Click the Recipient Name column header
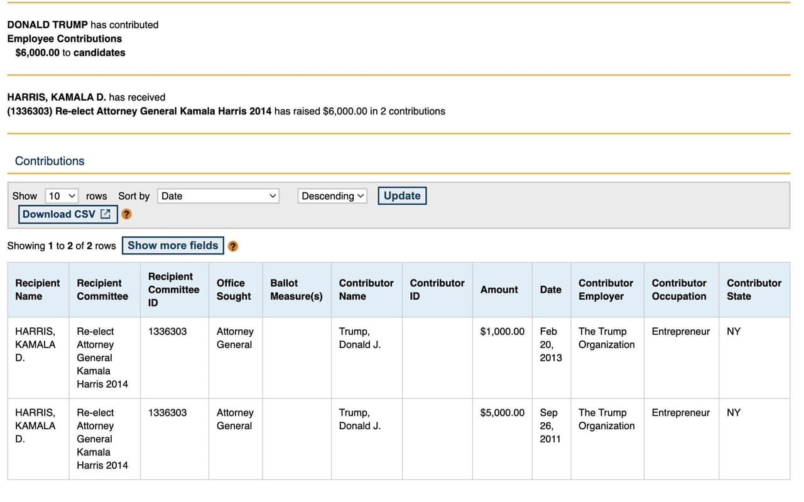The image size is (804, 502). (x=38, y=290)
